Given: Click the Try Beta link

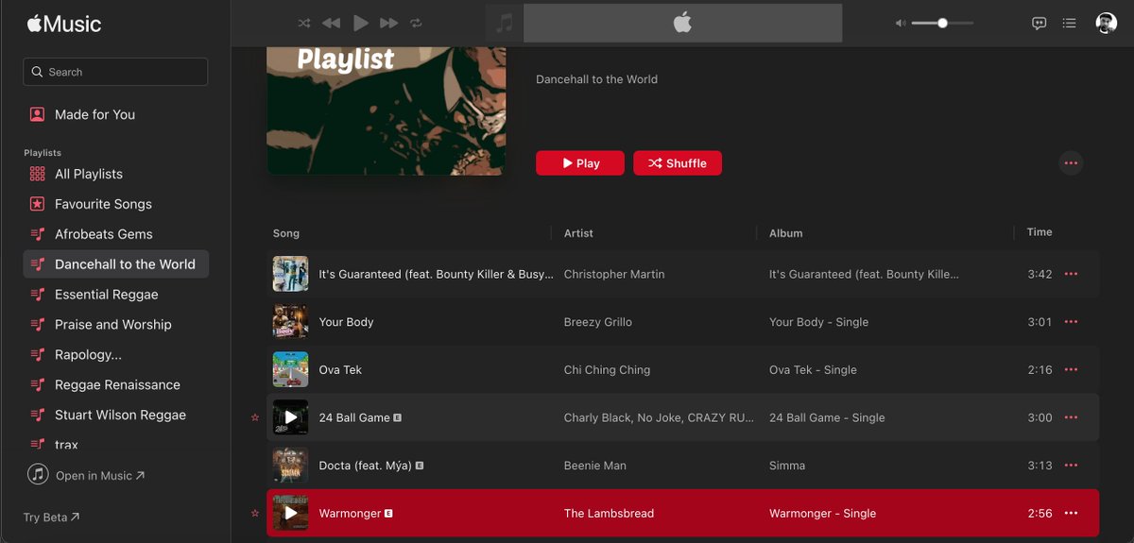Looking at the screenshot, I should tap(52, 518).
